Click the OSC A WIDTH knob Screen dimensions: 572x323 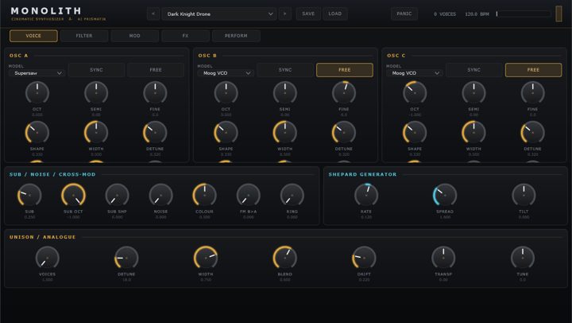point(96,133)
